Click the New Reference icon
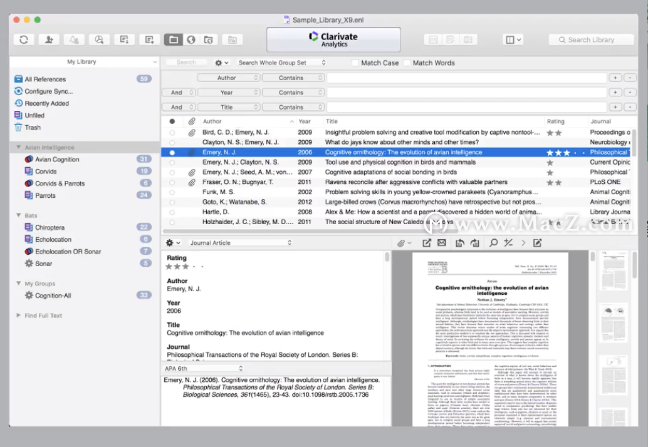This screenshot has height=447, width=648. point(149,39)
